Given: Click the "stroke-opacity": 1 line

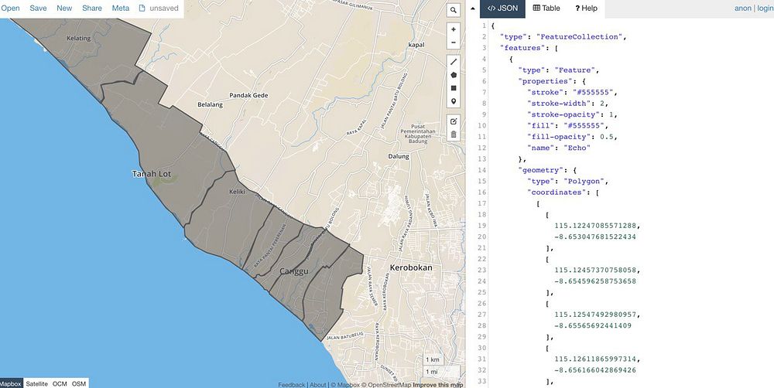Looking at the screenshot, I should click(x=572, y=114).
